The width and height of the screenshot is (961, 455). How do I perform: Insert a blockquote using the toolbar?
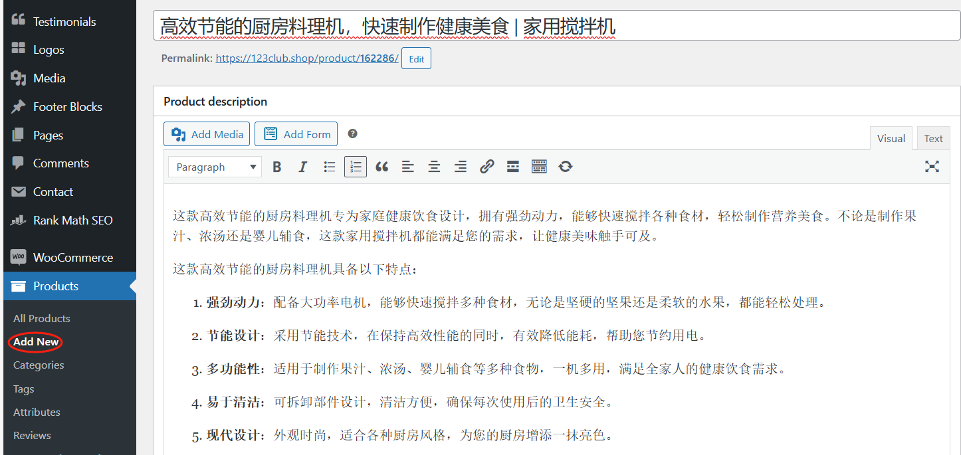coord(381,167)
